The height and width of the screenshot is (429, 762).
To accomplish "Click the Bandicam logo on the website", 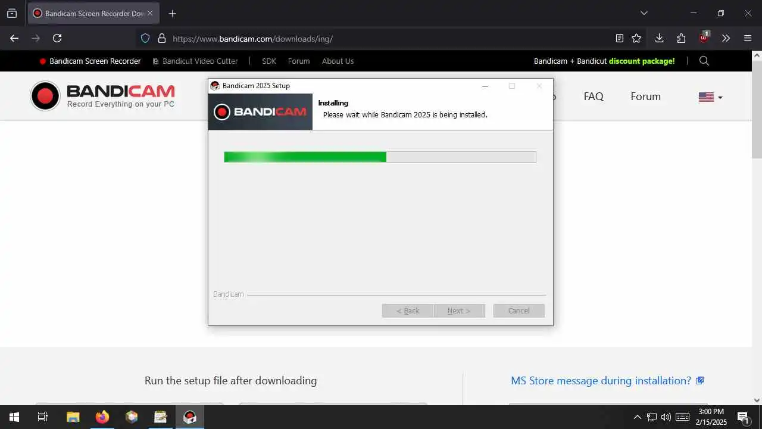I will coord(102,96).
